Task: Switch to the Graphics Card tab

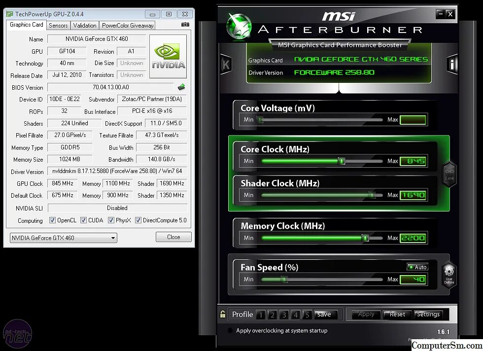Action: tap(27, 25)
